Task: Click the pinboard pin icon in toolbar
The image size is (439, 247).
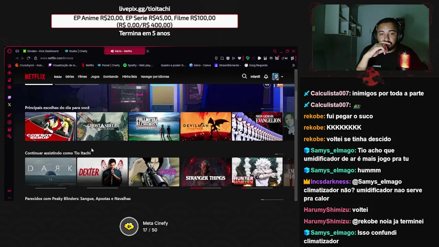Action: (216, 58)
